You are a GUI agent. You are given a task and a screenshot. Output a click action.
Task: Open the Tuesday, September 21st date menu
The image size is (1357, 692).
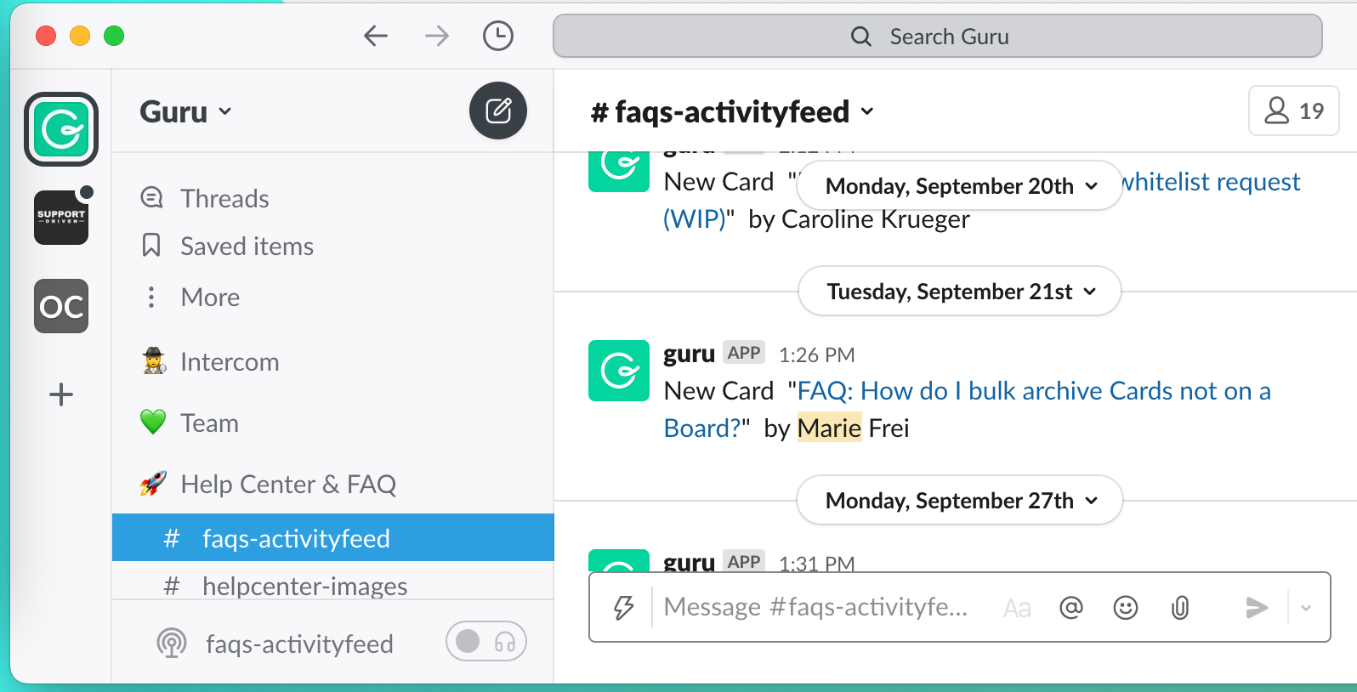tap(960, 291)
